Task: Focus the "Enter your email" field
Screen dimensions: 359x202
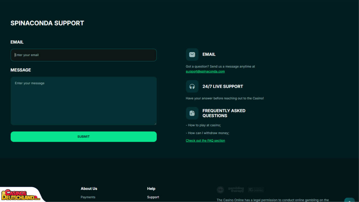Action: (x=84, y=55)
